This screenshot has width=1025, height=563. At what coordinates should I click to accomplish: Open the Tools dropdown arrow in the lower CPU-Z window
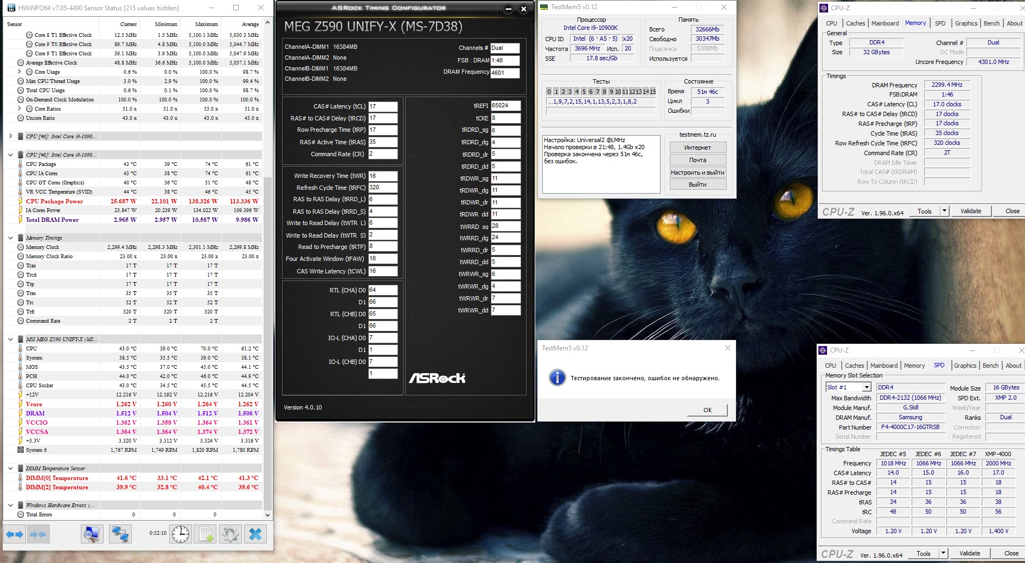[943, 553]
